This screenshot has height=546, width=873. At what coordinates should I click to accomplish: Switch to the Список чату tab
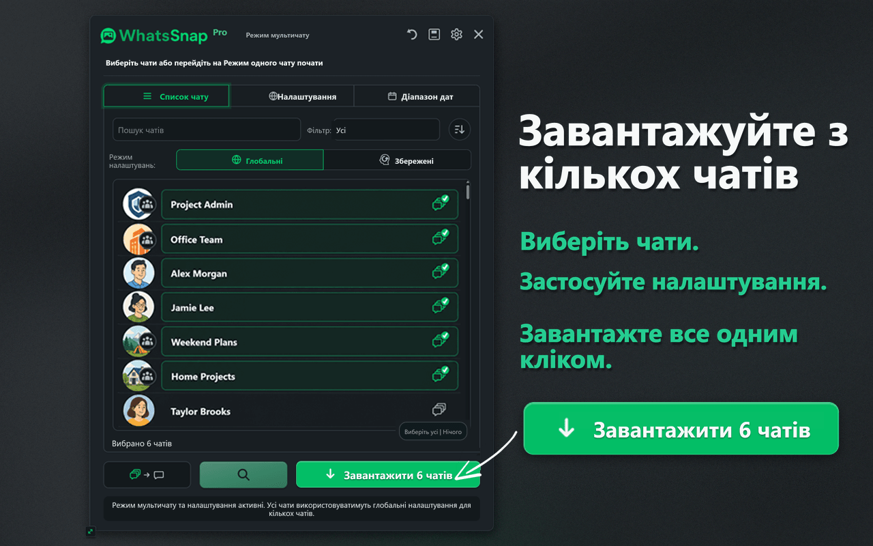tap(166, 96)
